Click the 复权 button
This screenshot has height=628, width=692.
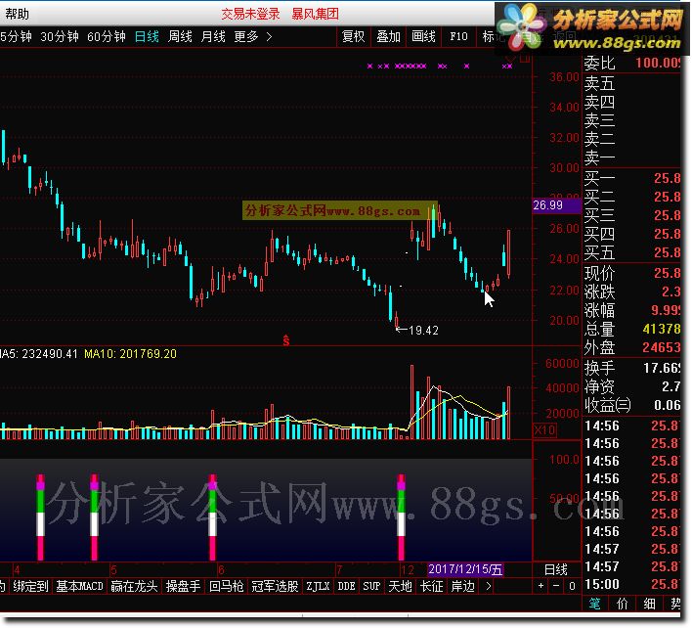(354, 36)
